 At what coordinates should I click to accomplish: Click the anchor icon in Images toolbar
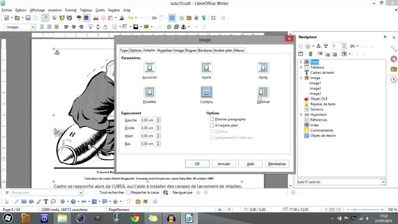[183, 27]
